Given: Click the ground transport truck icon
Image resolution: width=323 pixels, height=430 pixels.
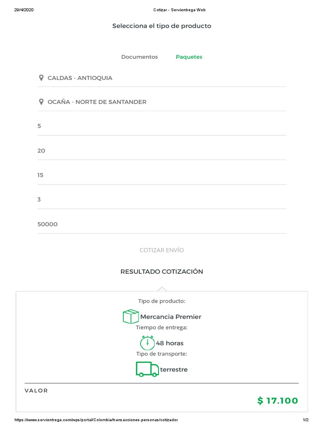Looking at the screenshot, I should point(147,369).
